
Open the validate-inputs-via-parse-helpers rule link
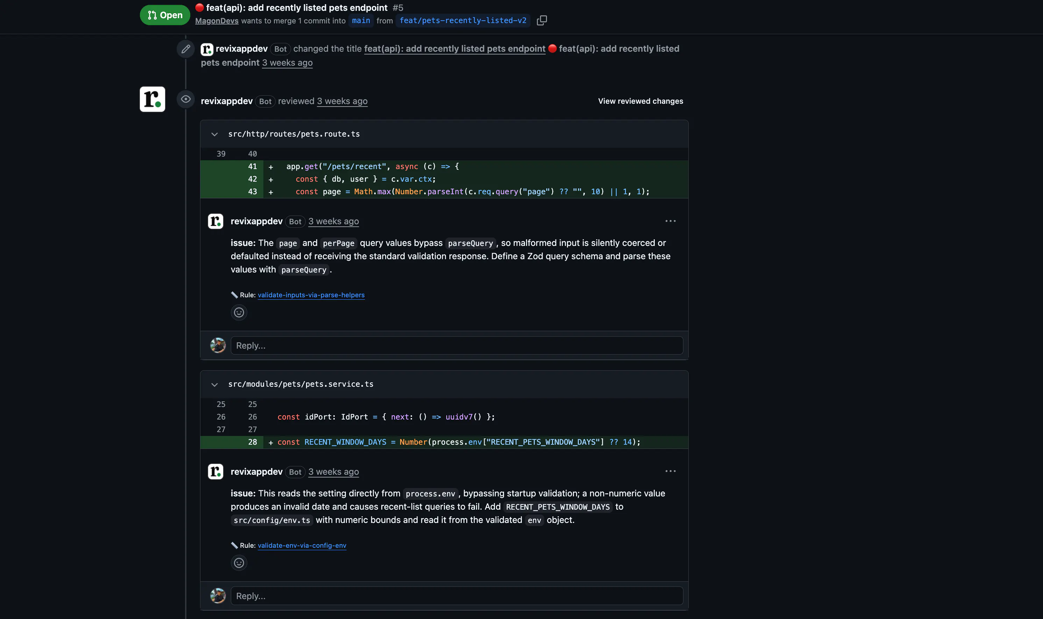311,295
